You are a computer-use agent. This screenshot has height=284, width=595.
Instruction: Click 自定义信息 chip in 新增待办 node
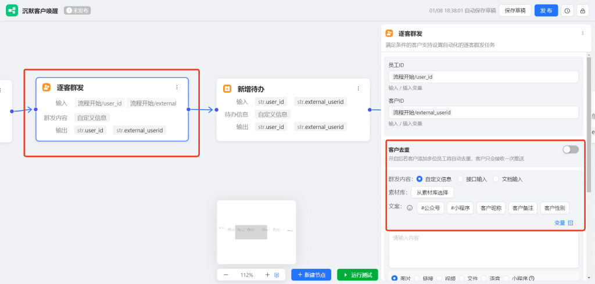click(x=273, y=114)
